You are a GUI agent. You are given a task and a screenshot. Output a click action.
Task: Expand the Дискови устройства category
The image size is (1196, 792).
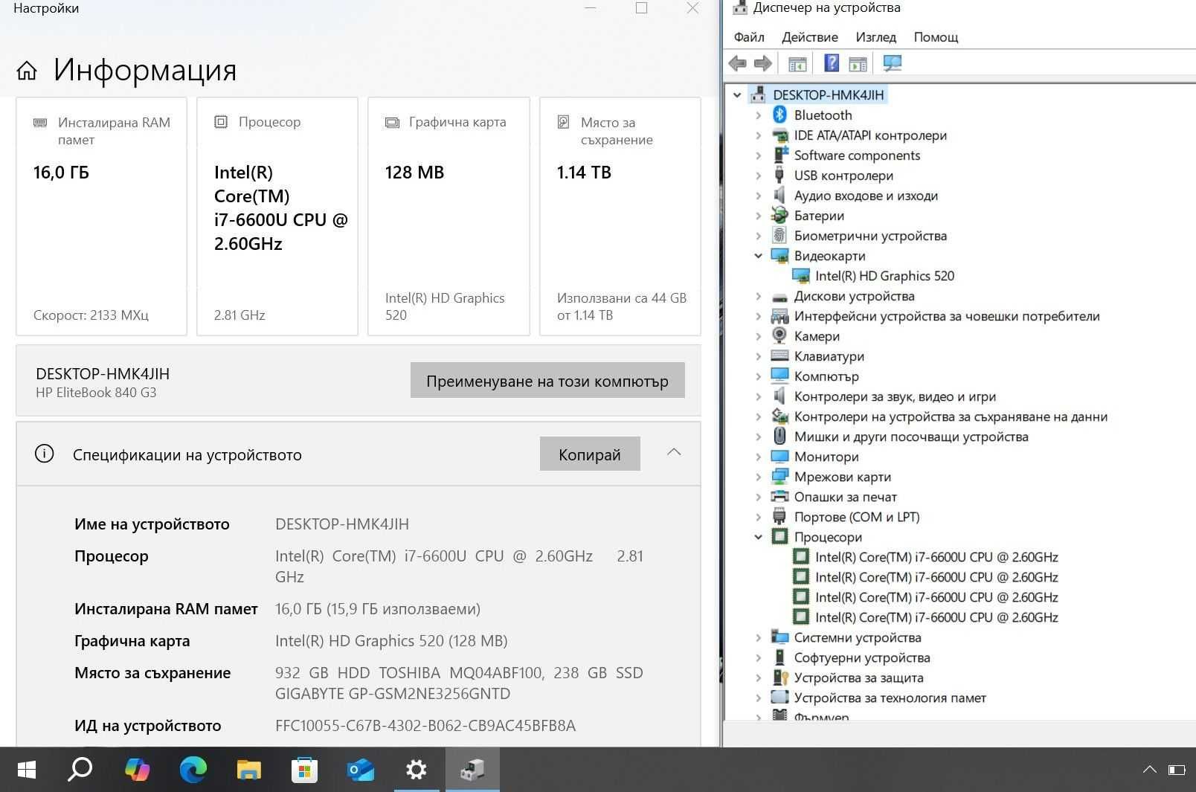[x=758, y=296]
